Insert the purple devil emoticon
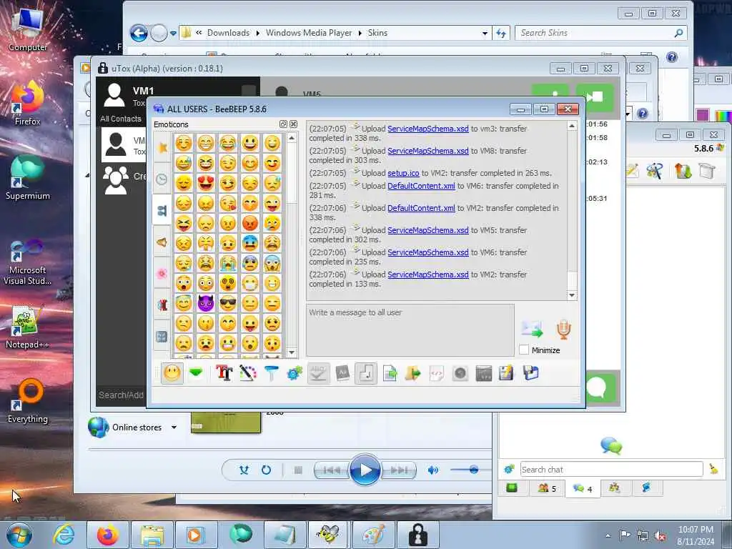The width and height of the screenshot is (732, 549). click(205, 303)
